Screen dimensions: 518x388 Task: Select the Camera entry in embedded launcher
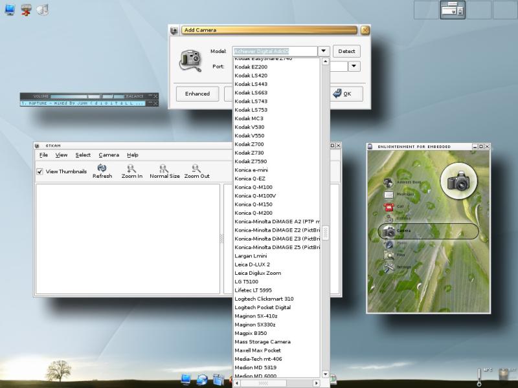click(x=428, y=231)
